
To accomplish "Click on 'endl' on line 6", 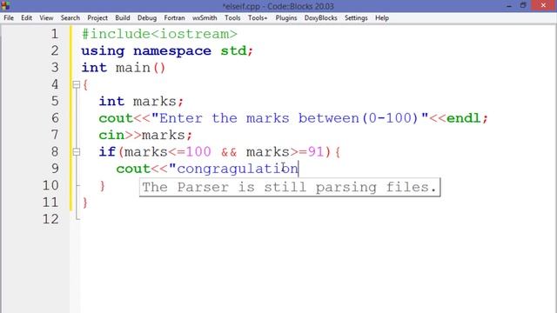I will point(463,118).
